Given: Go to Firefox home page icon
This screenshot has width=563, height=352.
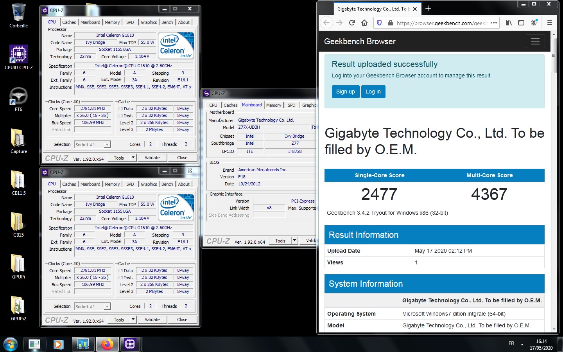Looking at the screenshot, I should [x=364, y=23].
